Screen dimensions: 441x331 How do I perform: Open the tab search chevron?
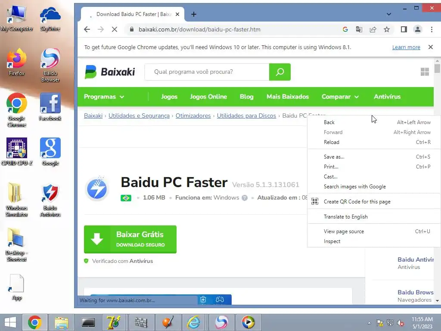(389, 14)
